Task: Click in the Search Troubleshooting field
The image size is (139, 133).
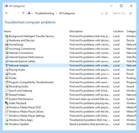Action: click(x=119, y=13)
